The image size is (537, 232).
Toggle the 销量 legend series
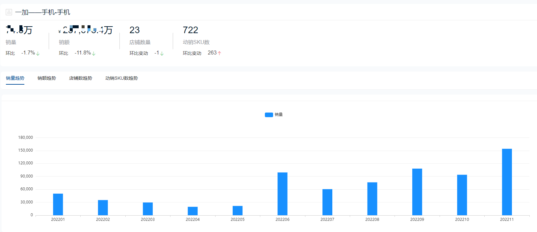point(274,115)
